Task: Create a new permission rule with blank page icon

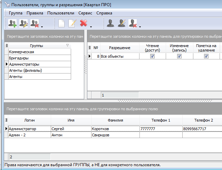Action: (x=61, y=23)
